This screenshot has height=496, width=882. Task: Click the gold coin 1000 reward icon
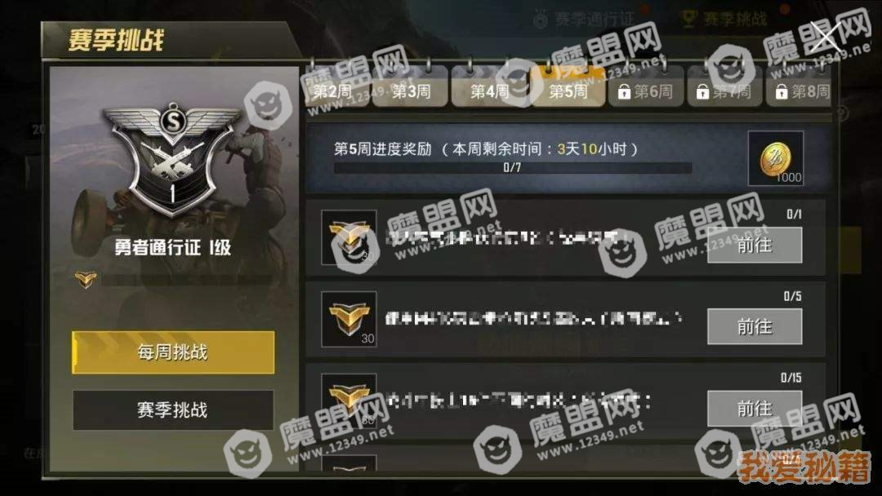click(x=776, y=158)
